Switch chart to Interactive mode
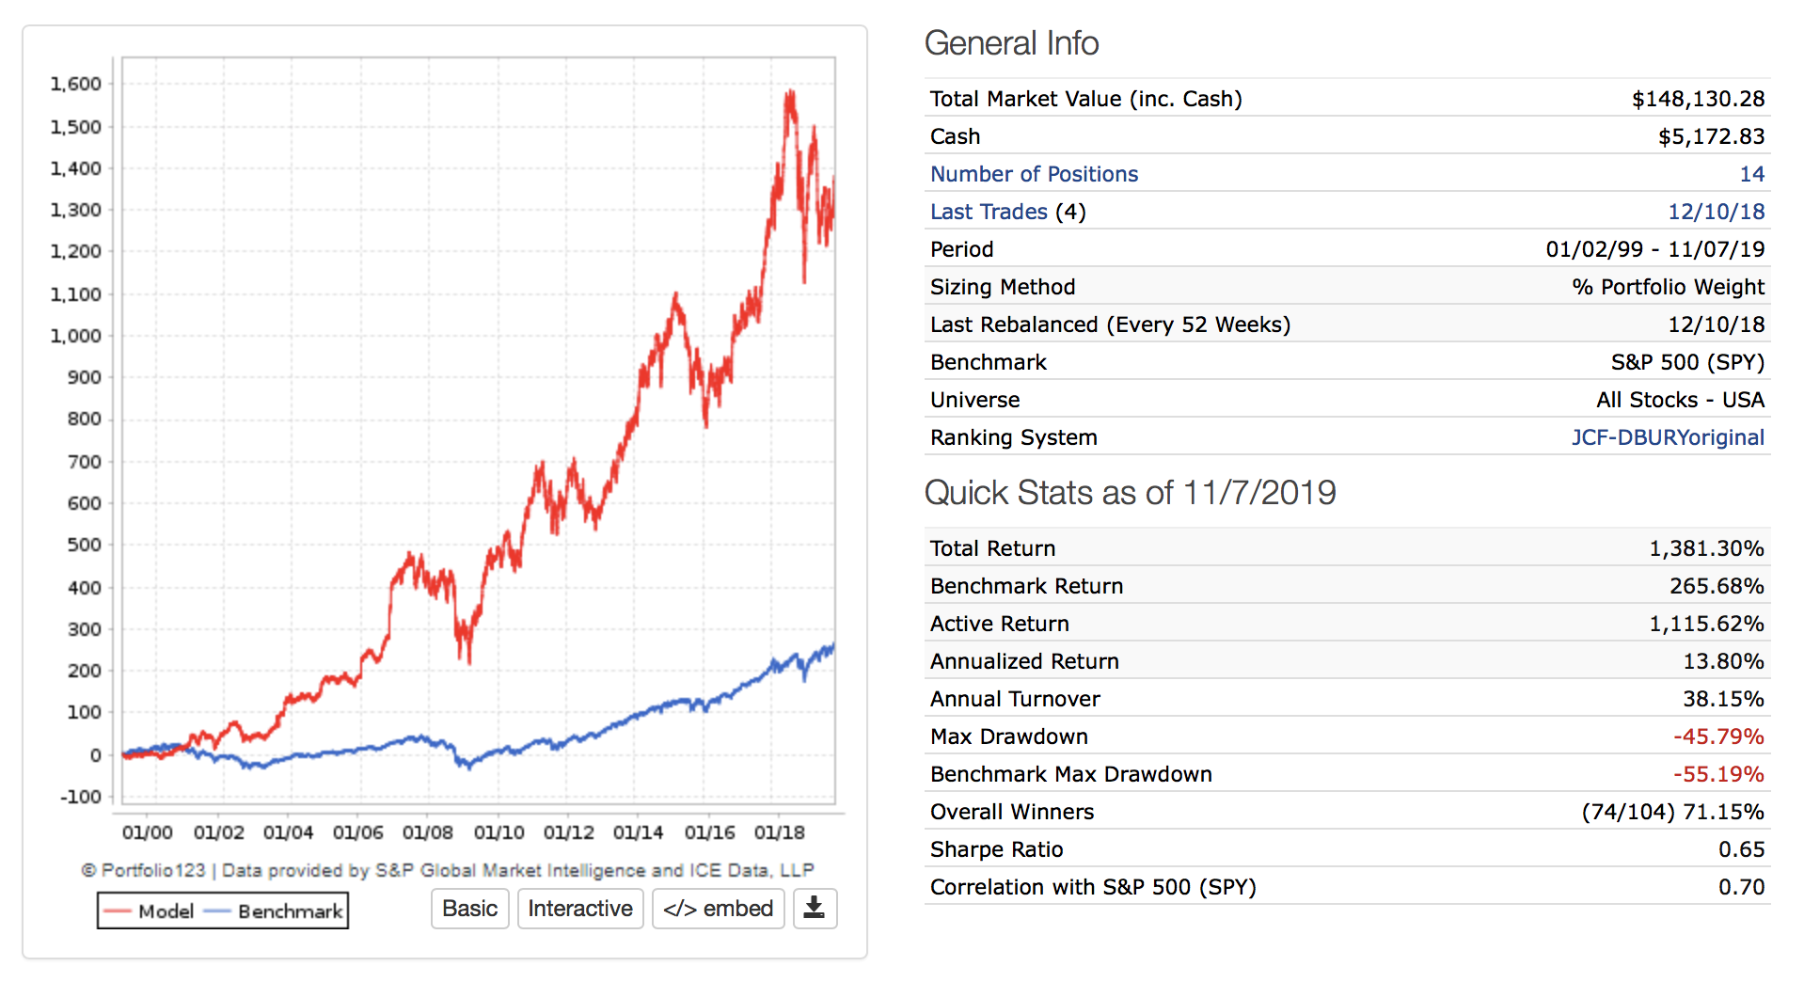 [579, 909]
